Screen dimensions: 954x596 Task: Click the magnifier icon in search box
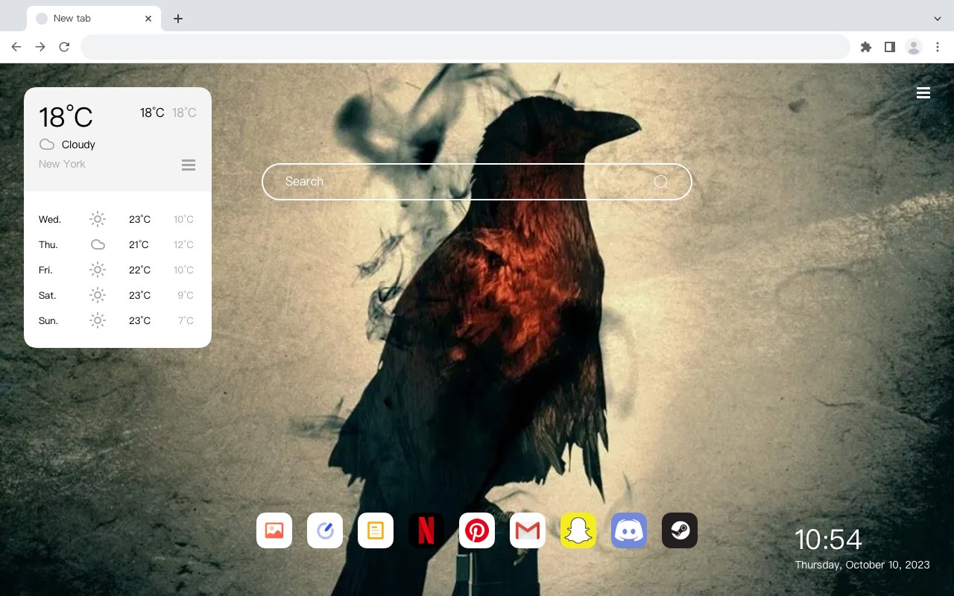pyautogui.click(x=661, y=182)
